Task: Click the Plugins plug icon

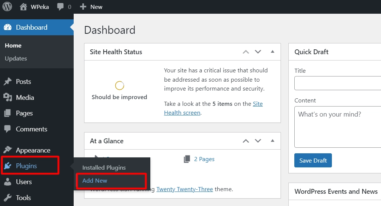Action: pos(7,166)
